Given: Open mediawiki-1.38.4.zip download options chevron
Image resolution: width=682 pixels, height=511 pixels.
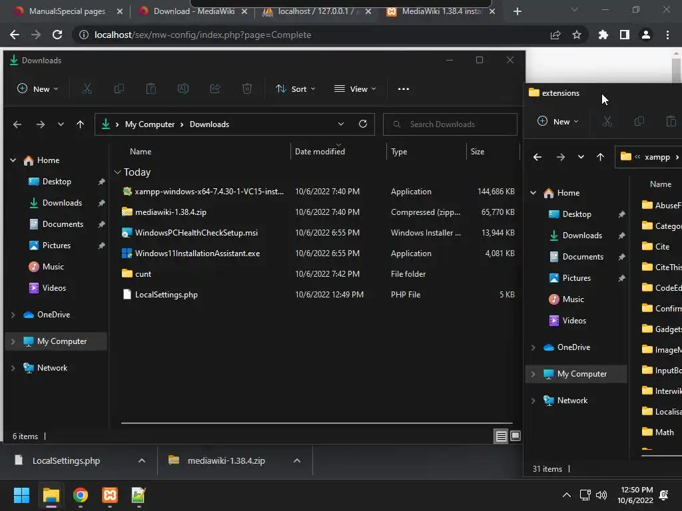Looking at the screenshot, I should point(297,460).
